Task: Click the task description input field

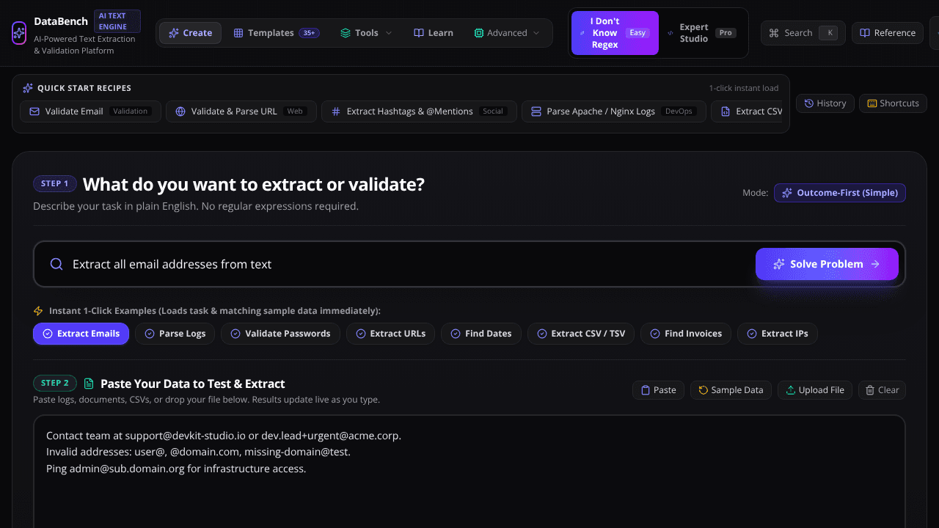Action: click(x=469, y=264)
